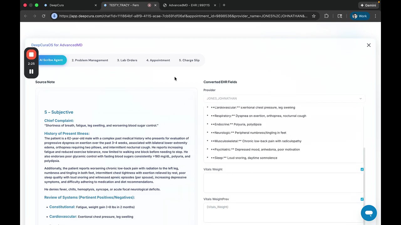Click the Vitals WeightPrev text field
401x225 pixels.
point(283,212)
